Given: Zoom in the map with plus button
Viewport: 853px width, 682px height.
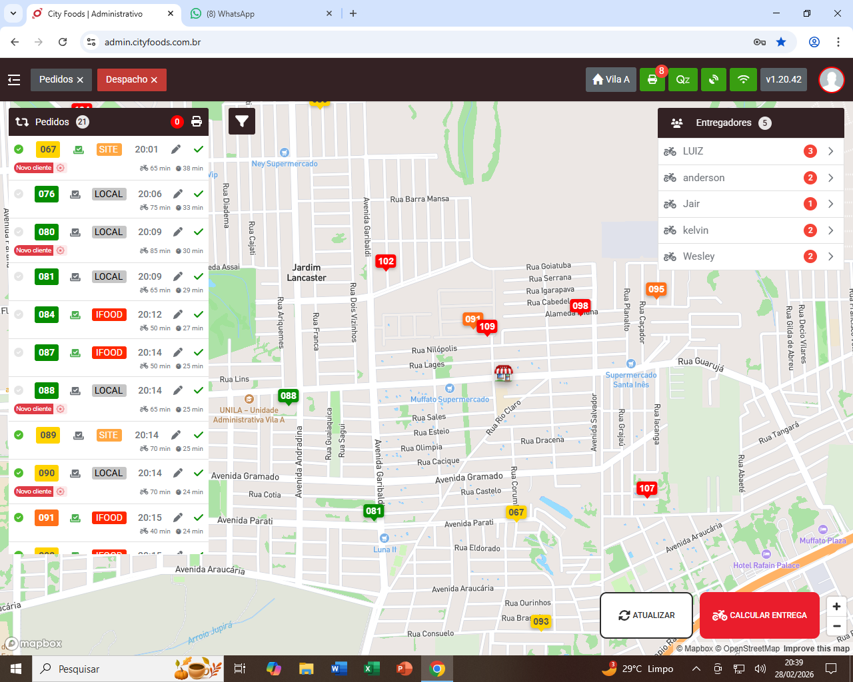Looking at the screenshot, I should coord(836,606).
